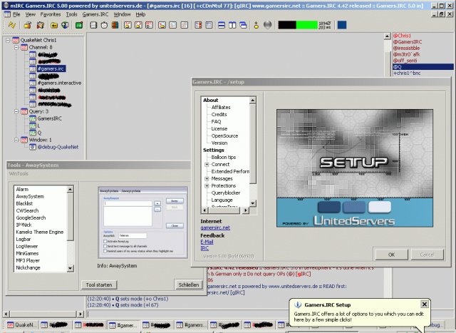
Task: Select Kameks Theme Engine in tools list
Action: 40,232
